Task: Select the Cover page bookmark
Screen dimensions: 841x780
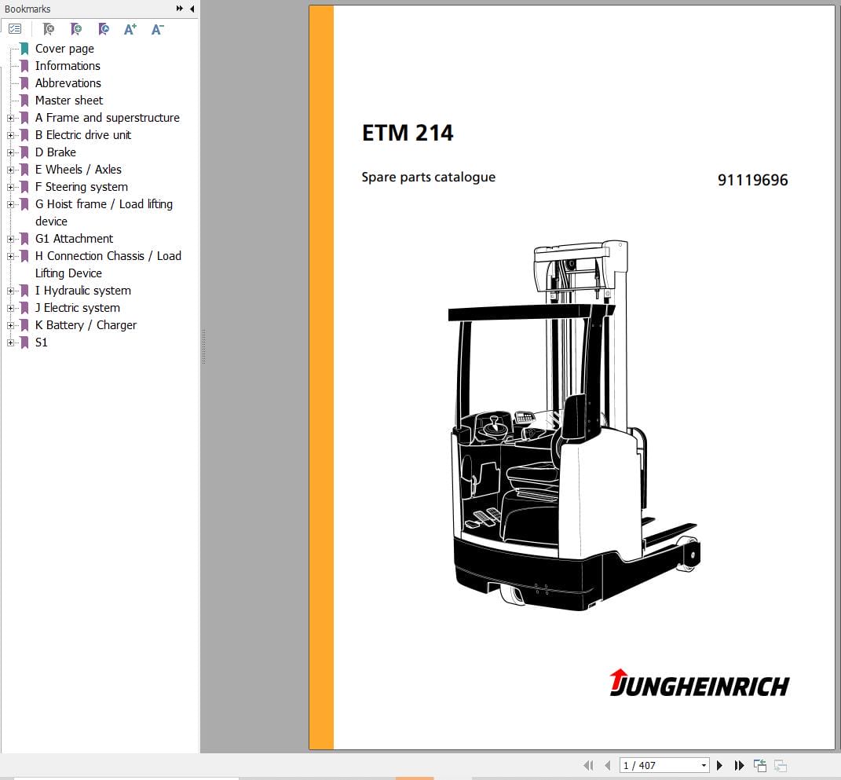Action: (x=64, y=49)
